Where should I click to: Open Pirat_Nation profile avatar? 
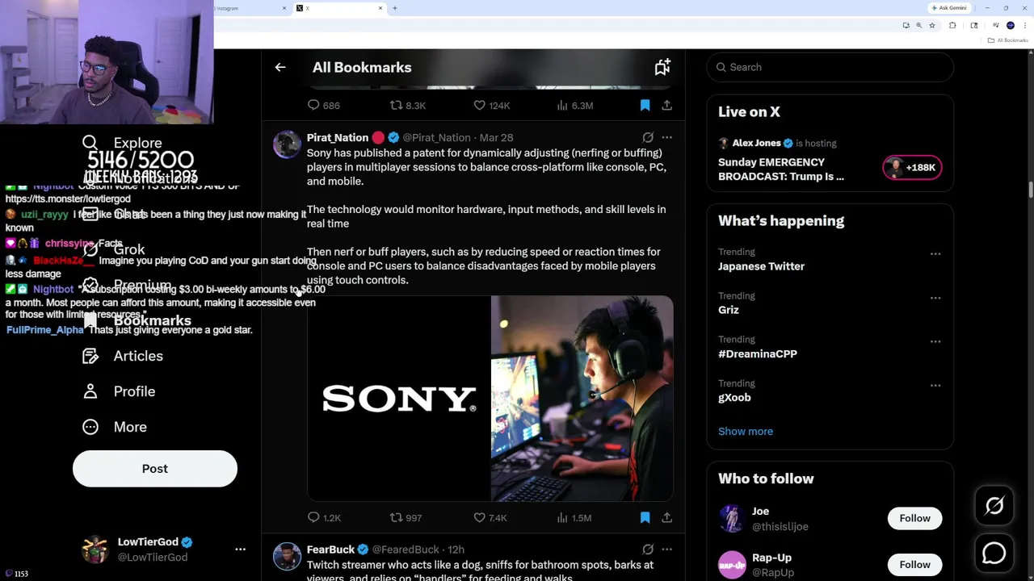coord(287,145)
